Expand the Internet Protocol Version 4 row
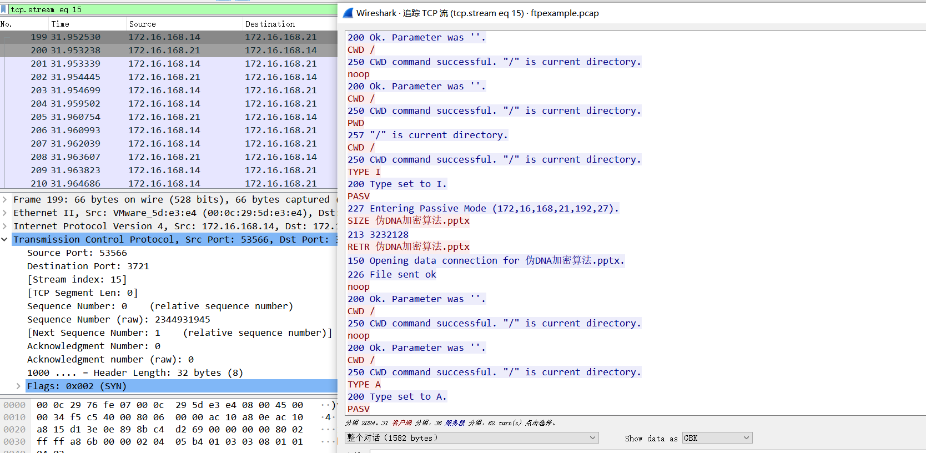926x453 pixels. tap(4, 226)
